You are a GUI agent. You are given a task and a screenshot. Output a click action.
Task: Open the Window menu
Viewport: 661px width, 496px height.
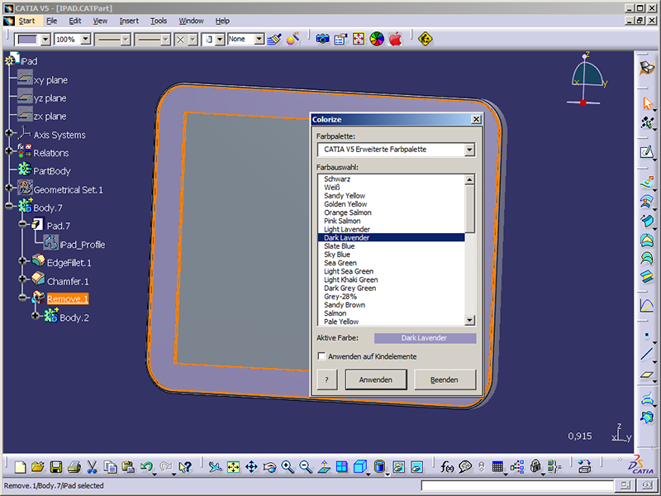[191, 21]
